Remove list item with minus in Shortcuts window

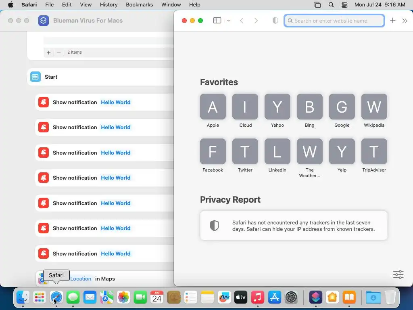pyautogui.click(x=59, y=52)
